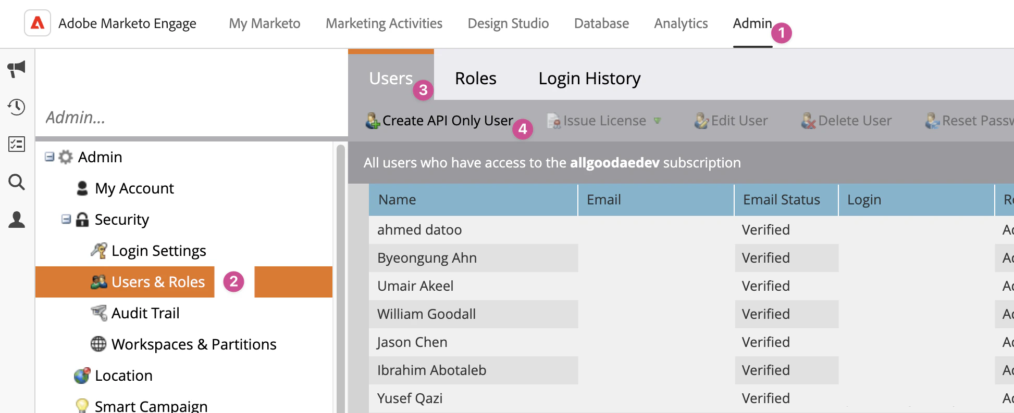
Task: Click the earth pin icon beside Location
Action: (82, 376)
